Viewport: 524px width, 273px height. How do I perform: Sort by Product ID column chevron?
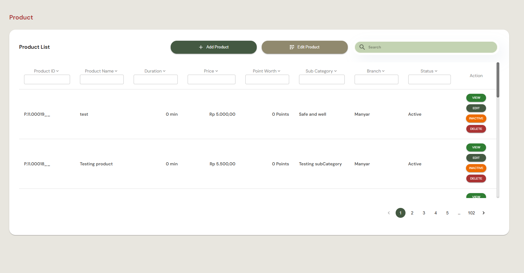pos(57,71)
